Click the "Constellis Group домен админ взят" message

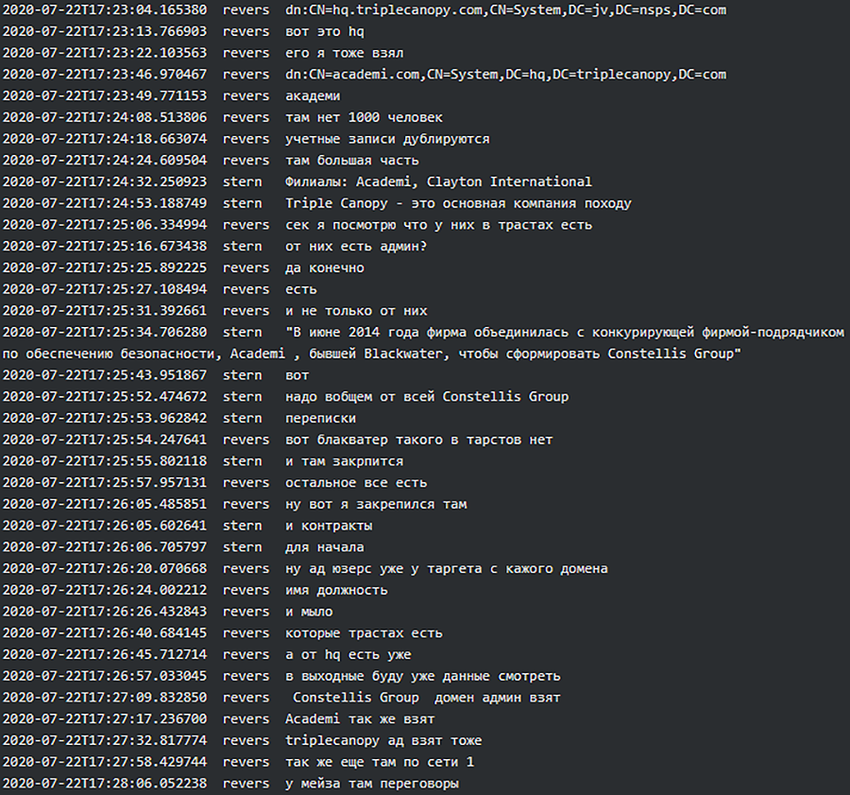point(427,698)
